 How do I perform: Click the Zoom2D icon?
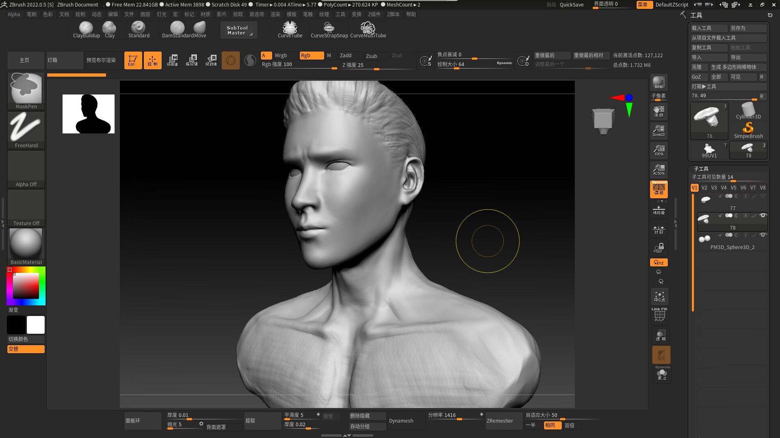pos(659,131)
